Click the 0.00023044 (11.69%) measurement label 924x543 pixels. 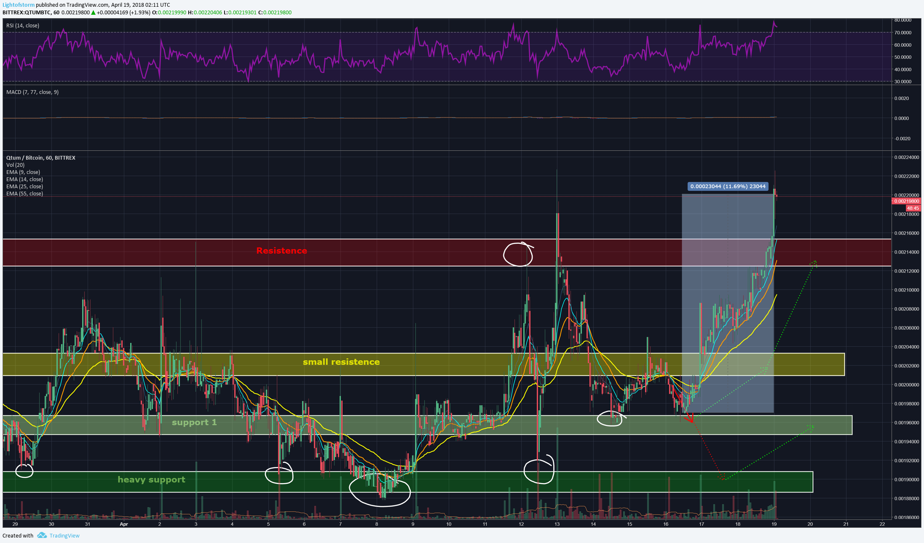728,187
